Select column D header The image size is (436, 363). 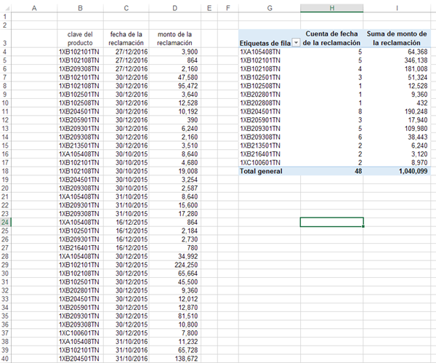tap(174, 8)
